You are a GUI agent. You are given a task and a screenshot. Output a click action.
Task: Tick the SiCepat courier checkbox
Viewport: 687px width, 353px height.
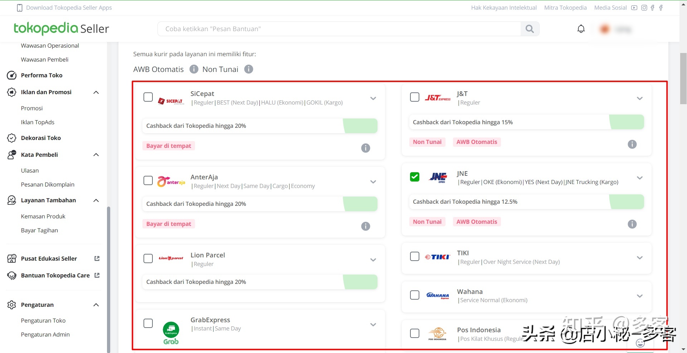[x=148, y=97]
